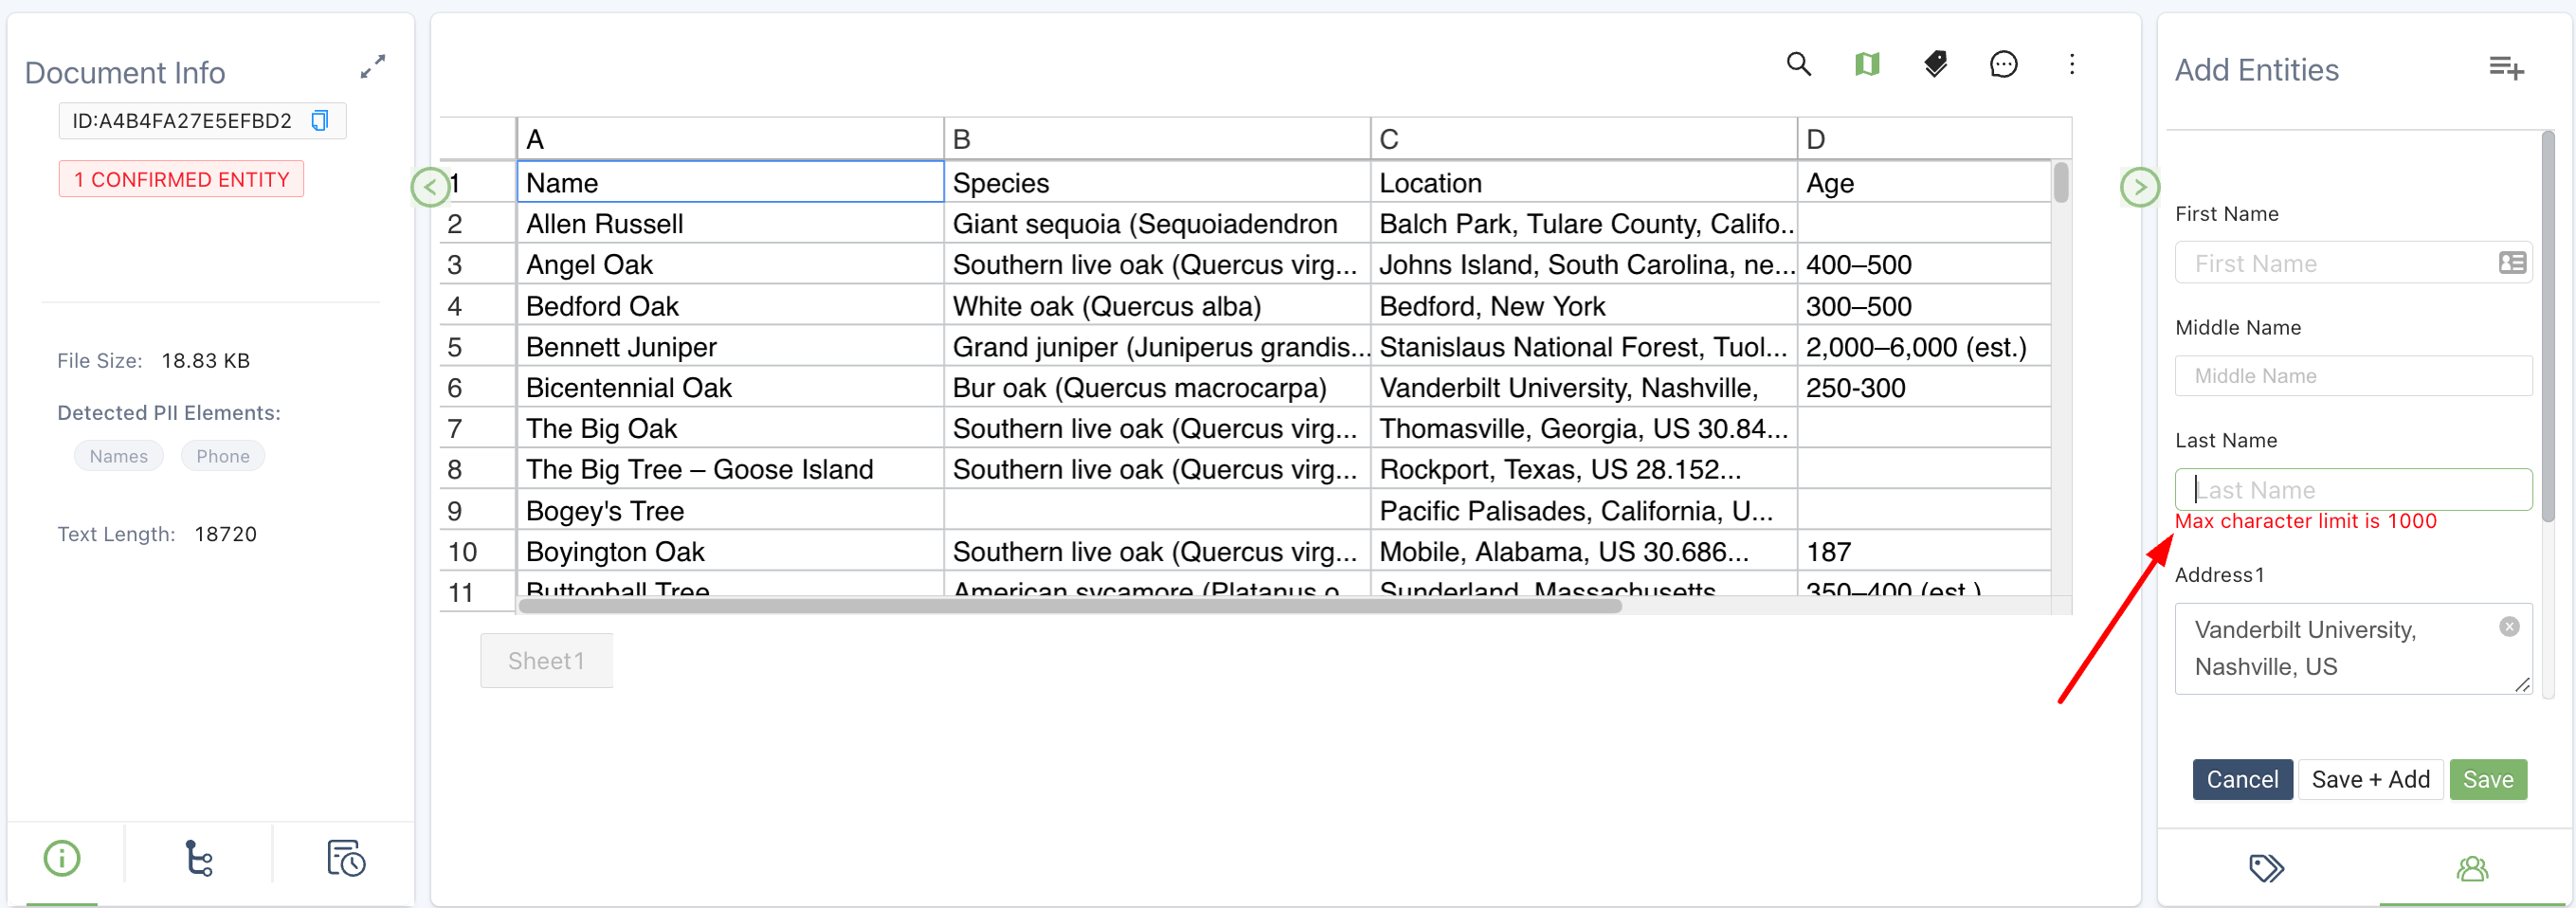Open the three-dot more options menu
Viewport: 2576px width, 908px height.
click(x=2071, y=65)
